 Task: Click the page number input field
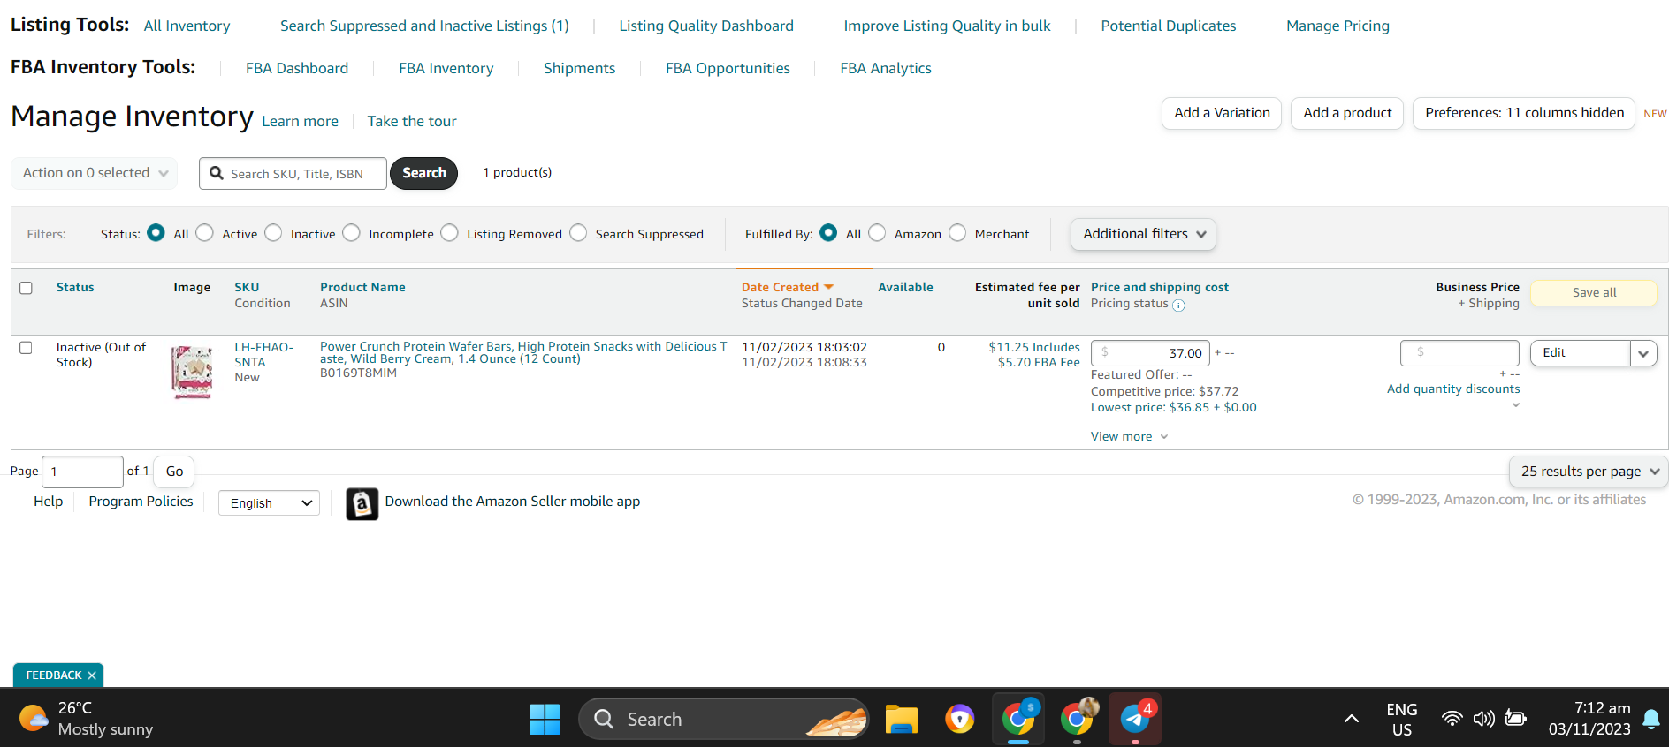pos(82,472)
